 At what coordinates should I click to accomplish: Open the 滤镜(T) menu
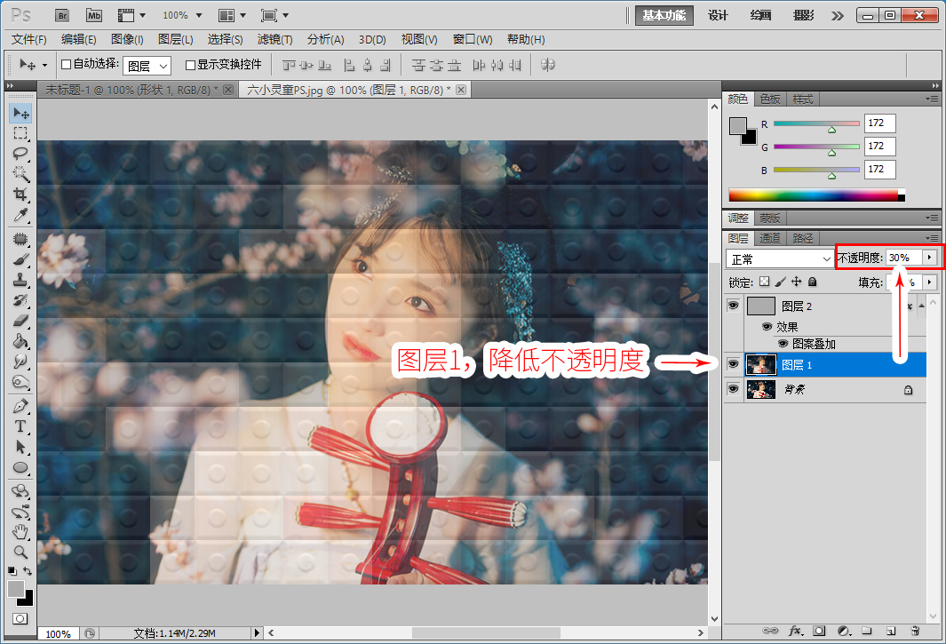pos(274,39)
